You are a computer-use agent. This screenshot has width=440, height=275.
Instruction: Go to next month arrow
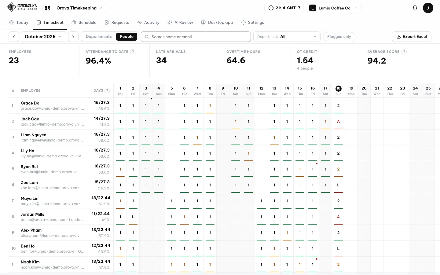tap(73, 37)
